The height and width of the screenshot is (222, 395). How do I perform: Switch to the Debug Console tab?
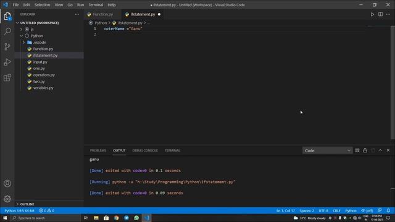coord(145,150)
